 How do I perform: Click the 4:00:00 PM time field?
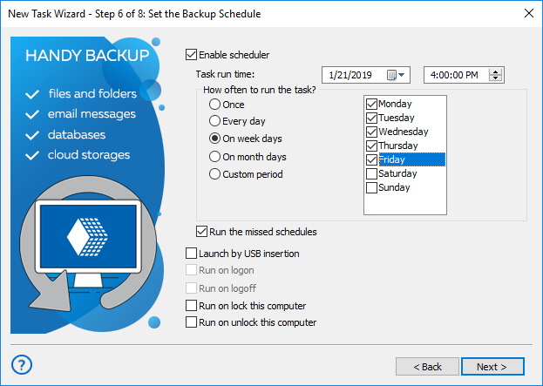tap(455, 75)
